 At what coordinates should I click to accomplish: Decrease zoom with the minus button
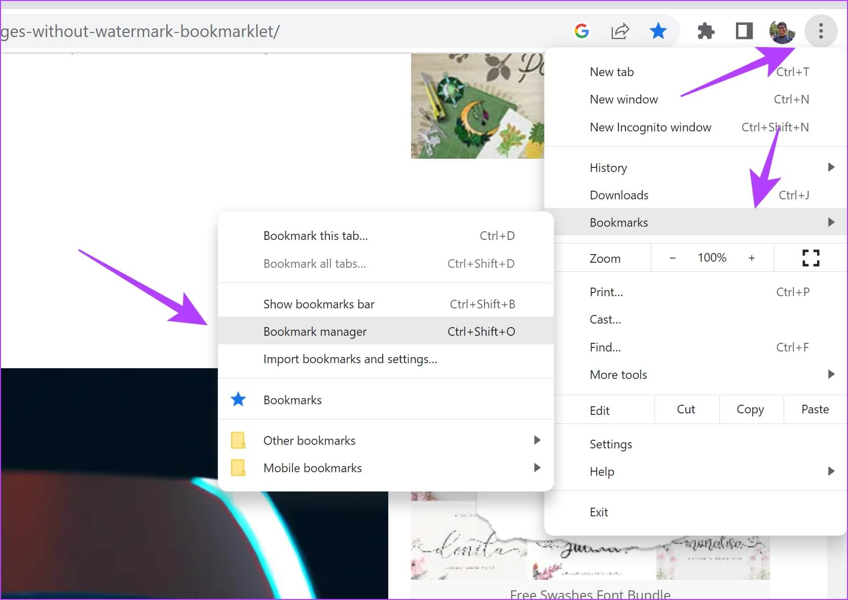[x=673, y=258]
